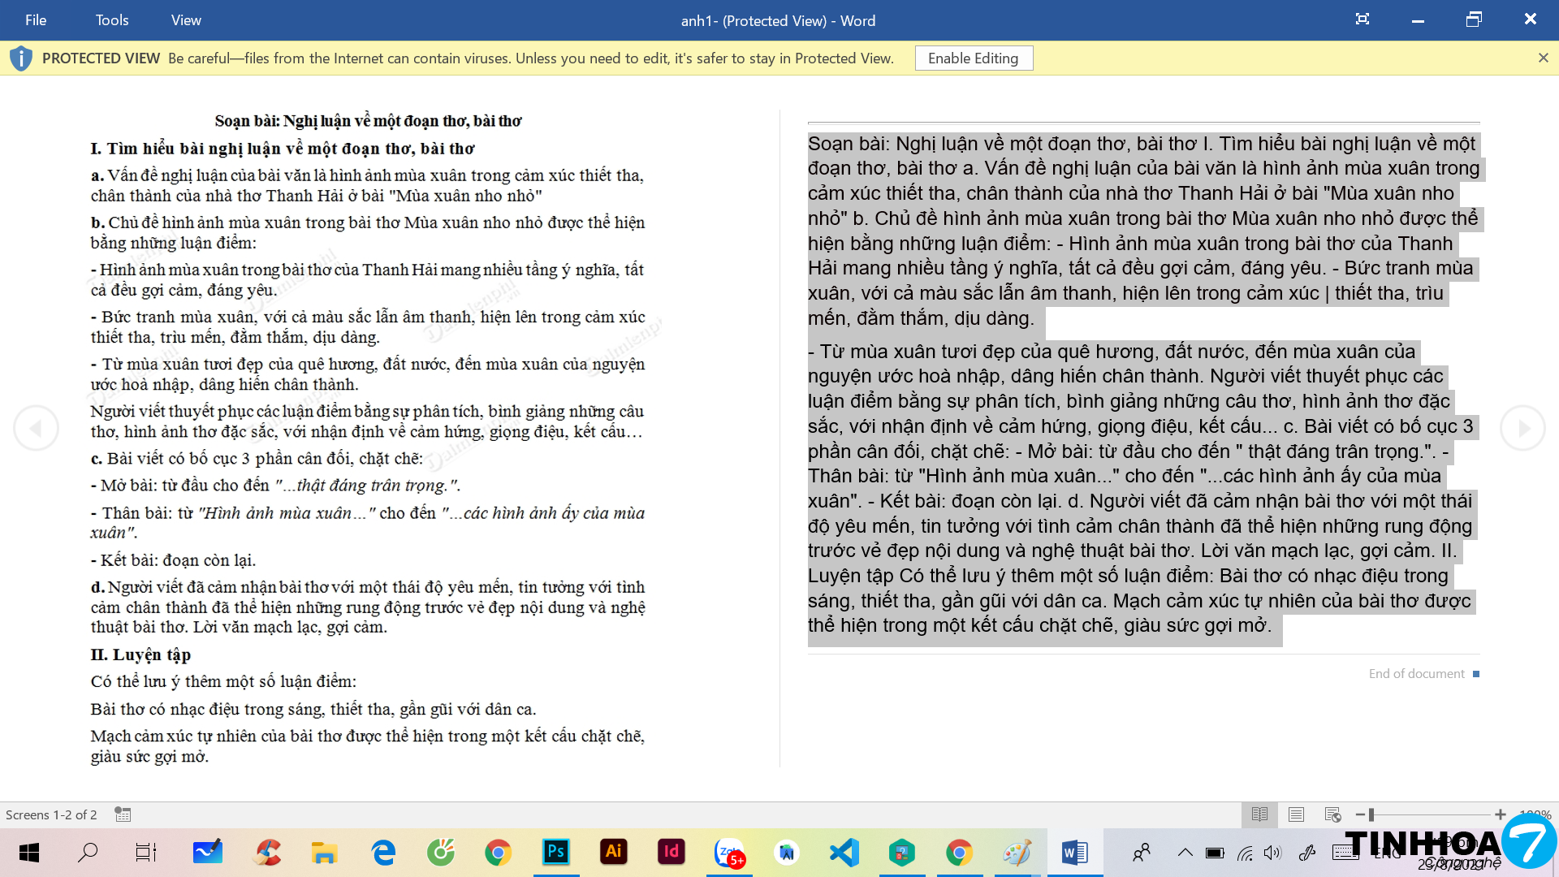Open the Tools menu
The image size is (1559, 877).
[112, 20]
